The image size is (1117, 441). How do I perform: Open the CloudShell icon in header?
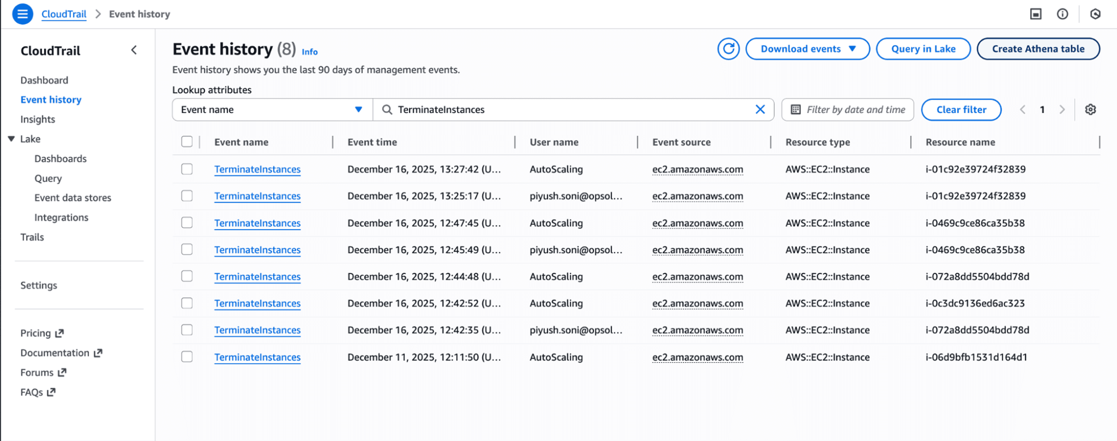[1035, 14]
